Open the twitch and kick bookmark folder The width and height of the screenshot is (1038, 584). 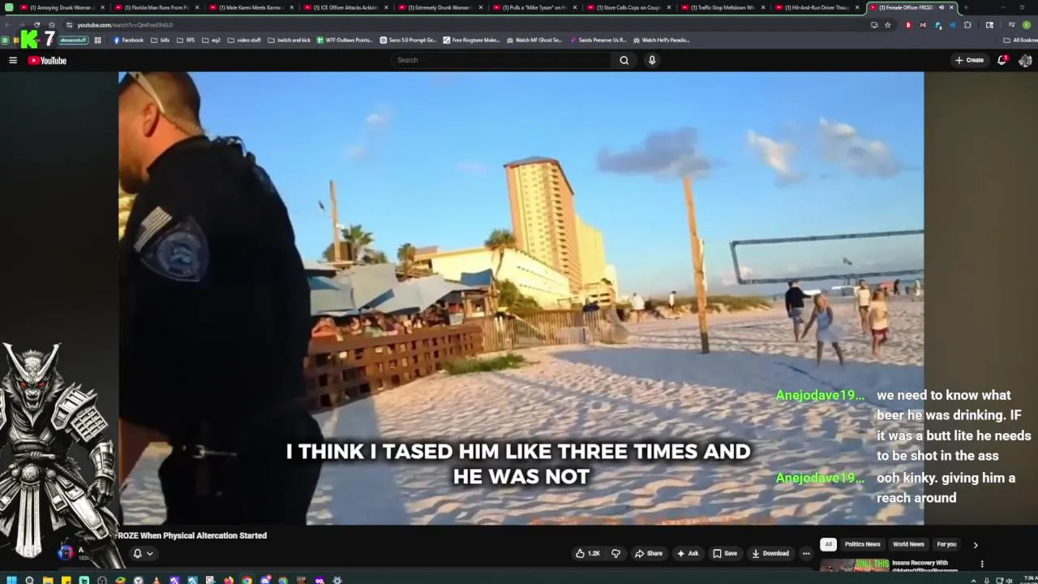coord(289,40)
